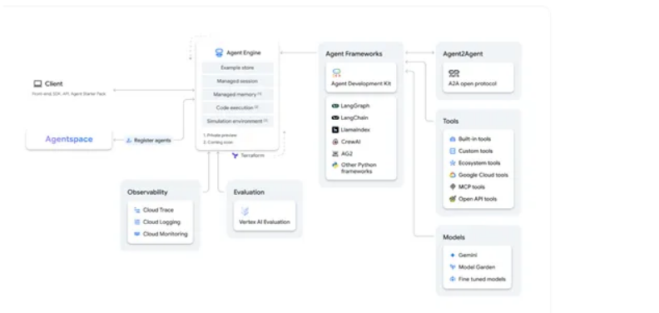Open the Agentspace card
The image size is (659, 313).
click(69, 140)
